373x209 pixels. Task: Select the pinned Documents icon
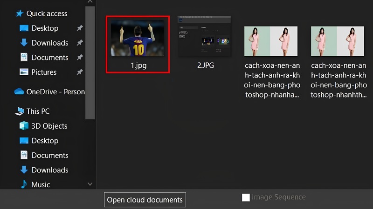24,57
